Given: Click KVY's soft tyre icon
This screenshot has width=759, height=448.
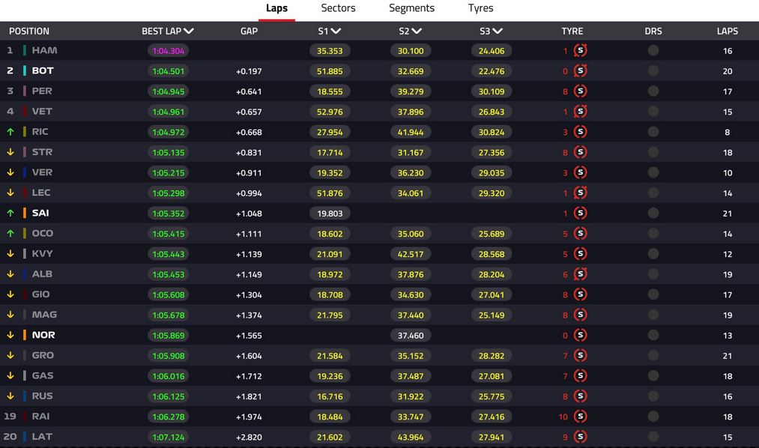Looking at the screenshot, I should click(580, 253).
